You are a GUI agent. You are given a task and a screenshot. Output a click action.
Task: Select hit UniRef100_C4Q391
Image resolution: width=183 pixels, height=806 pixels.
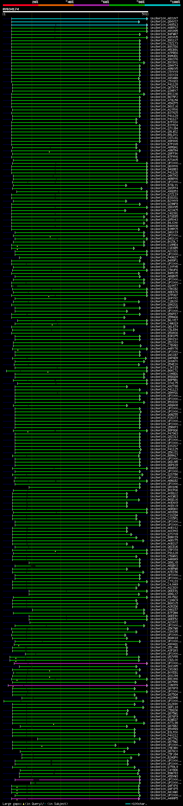coord(164,213)
